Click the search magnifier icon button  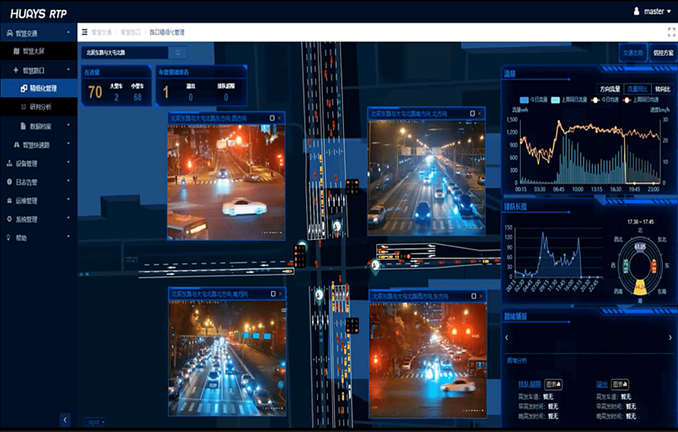pos(177,52)
